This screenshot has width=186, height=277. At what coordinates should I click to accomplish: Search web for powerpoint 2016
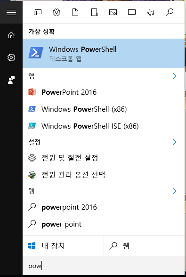(x=104, y=207)
